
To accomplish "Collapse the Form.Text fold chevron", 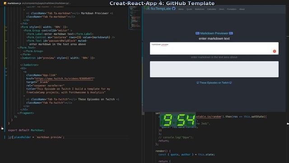I will coord(6,41).
